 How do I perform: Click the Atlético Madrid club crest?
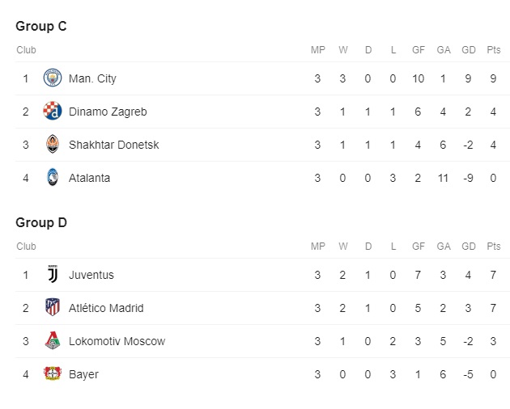[x=53, y=307]
